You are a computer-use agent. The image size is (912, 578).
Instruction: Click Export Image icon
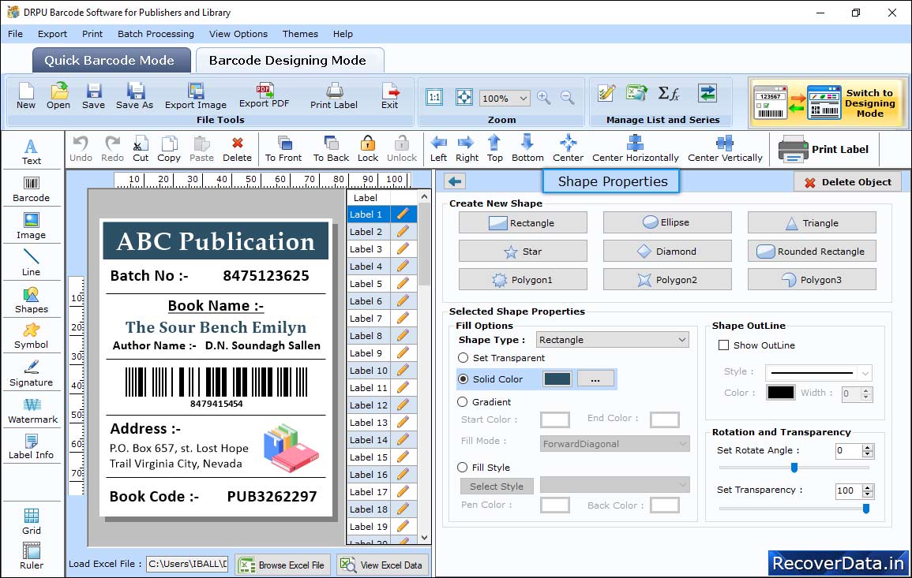(196, 96)
